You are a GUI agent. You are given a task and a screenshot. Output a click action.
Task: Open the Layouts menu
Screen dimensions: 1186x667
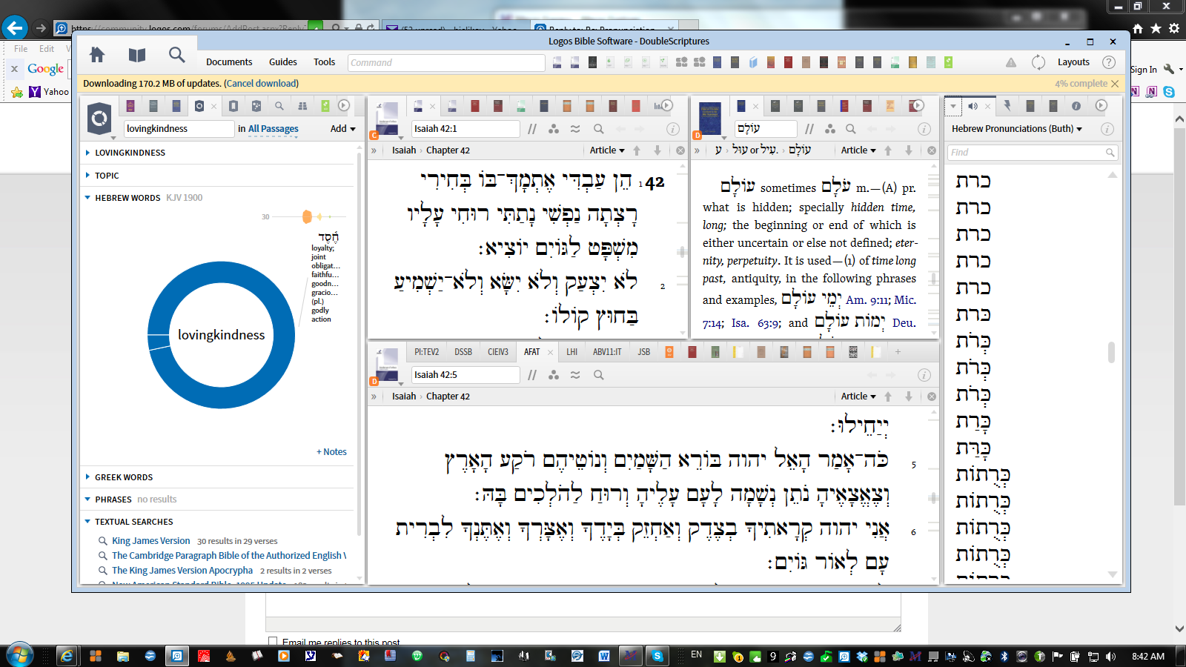pyautogui.click(x=1073, y=62)
